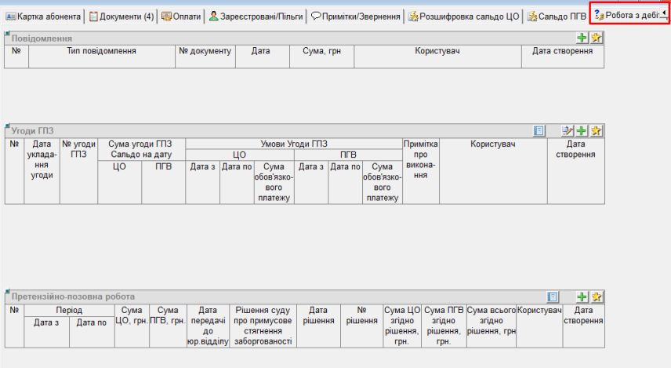Click the star icon in Претензійно-позовна робота
Image resolution: width=671 pixels, height=368 pixels.
point(596,297)
